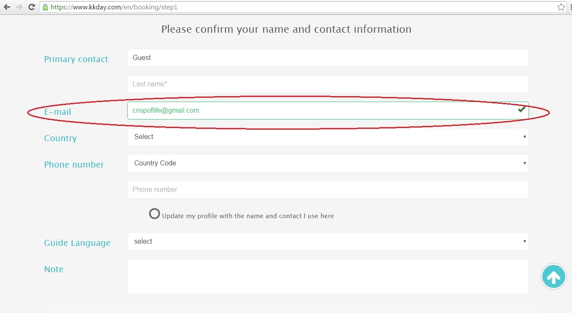
Task: Enable 'Update my profile' option
Action: coord(154,214)
